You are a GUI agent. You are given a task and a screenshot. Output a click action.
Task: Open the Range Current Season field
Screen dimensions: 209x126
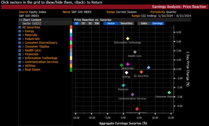pyautogui.click(x=122, y=12)
